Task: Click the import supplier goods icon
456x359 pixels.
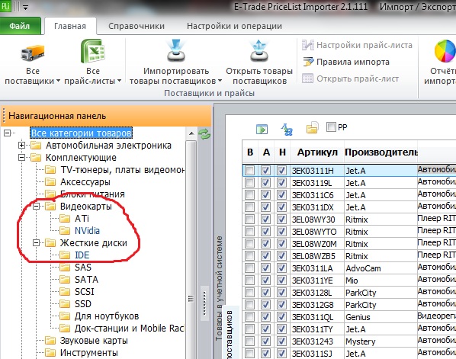Action: (176, 50)
